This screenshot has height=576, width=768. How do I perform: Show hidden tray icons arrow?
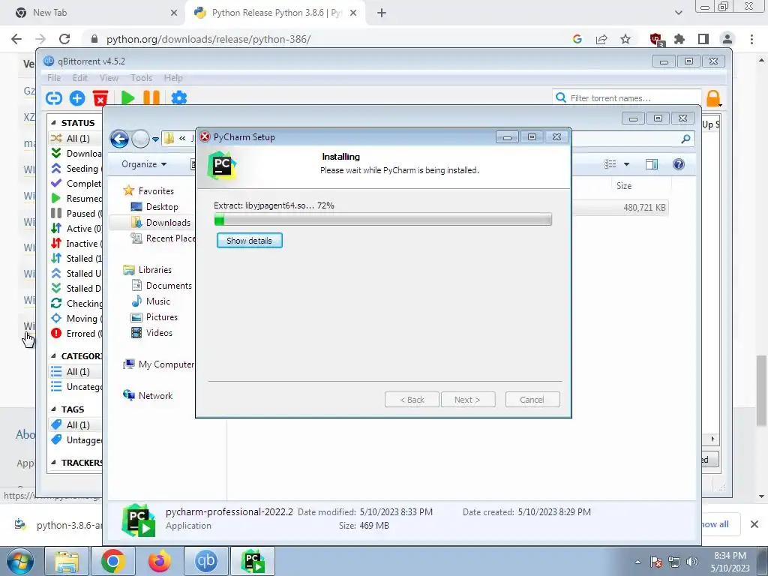[637, 562]
